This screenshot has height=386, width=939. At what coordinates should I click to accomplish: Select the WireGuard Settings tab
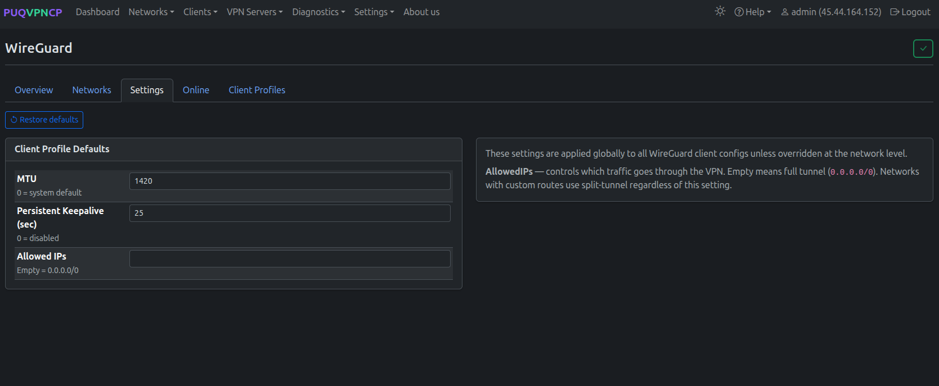[147, 90]
